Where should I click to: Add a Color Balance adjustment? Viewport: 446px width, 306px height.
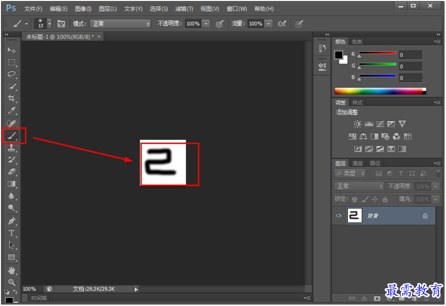point(363,137)
